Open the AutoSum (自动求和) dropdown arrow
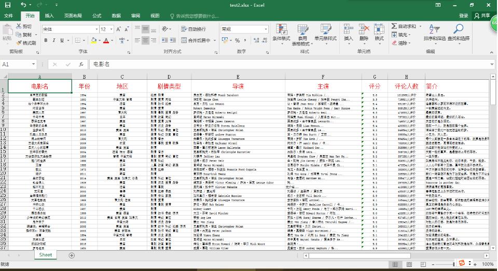This screenshot has width=498, height=271. (420, 26)
